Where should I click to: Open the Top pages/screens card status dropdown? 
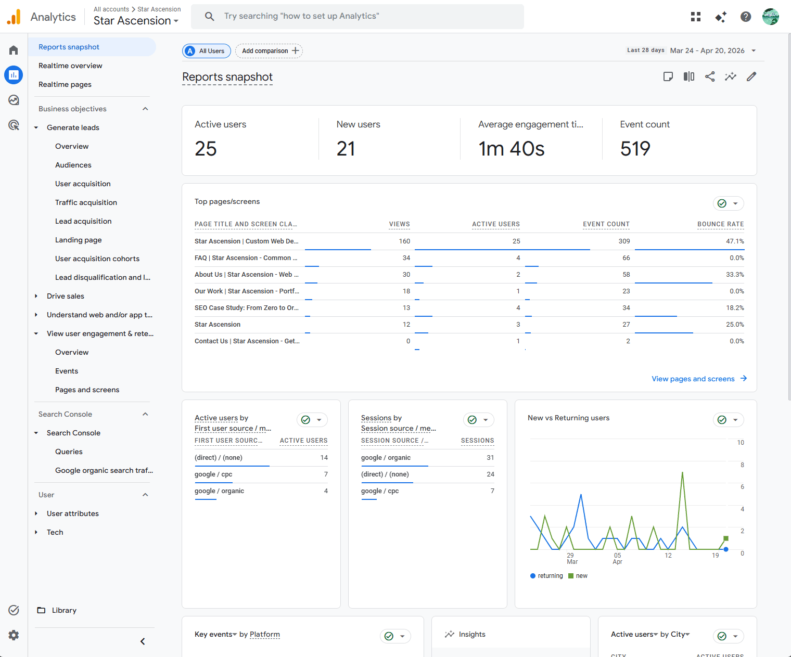(729, 203)
